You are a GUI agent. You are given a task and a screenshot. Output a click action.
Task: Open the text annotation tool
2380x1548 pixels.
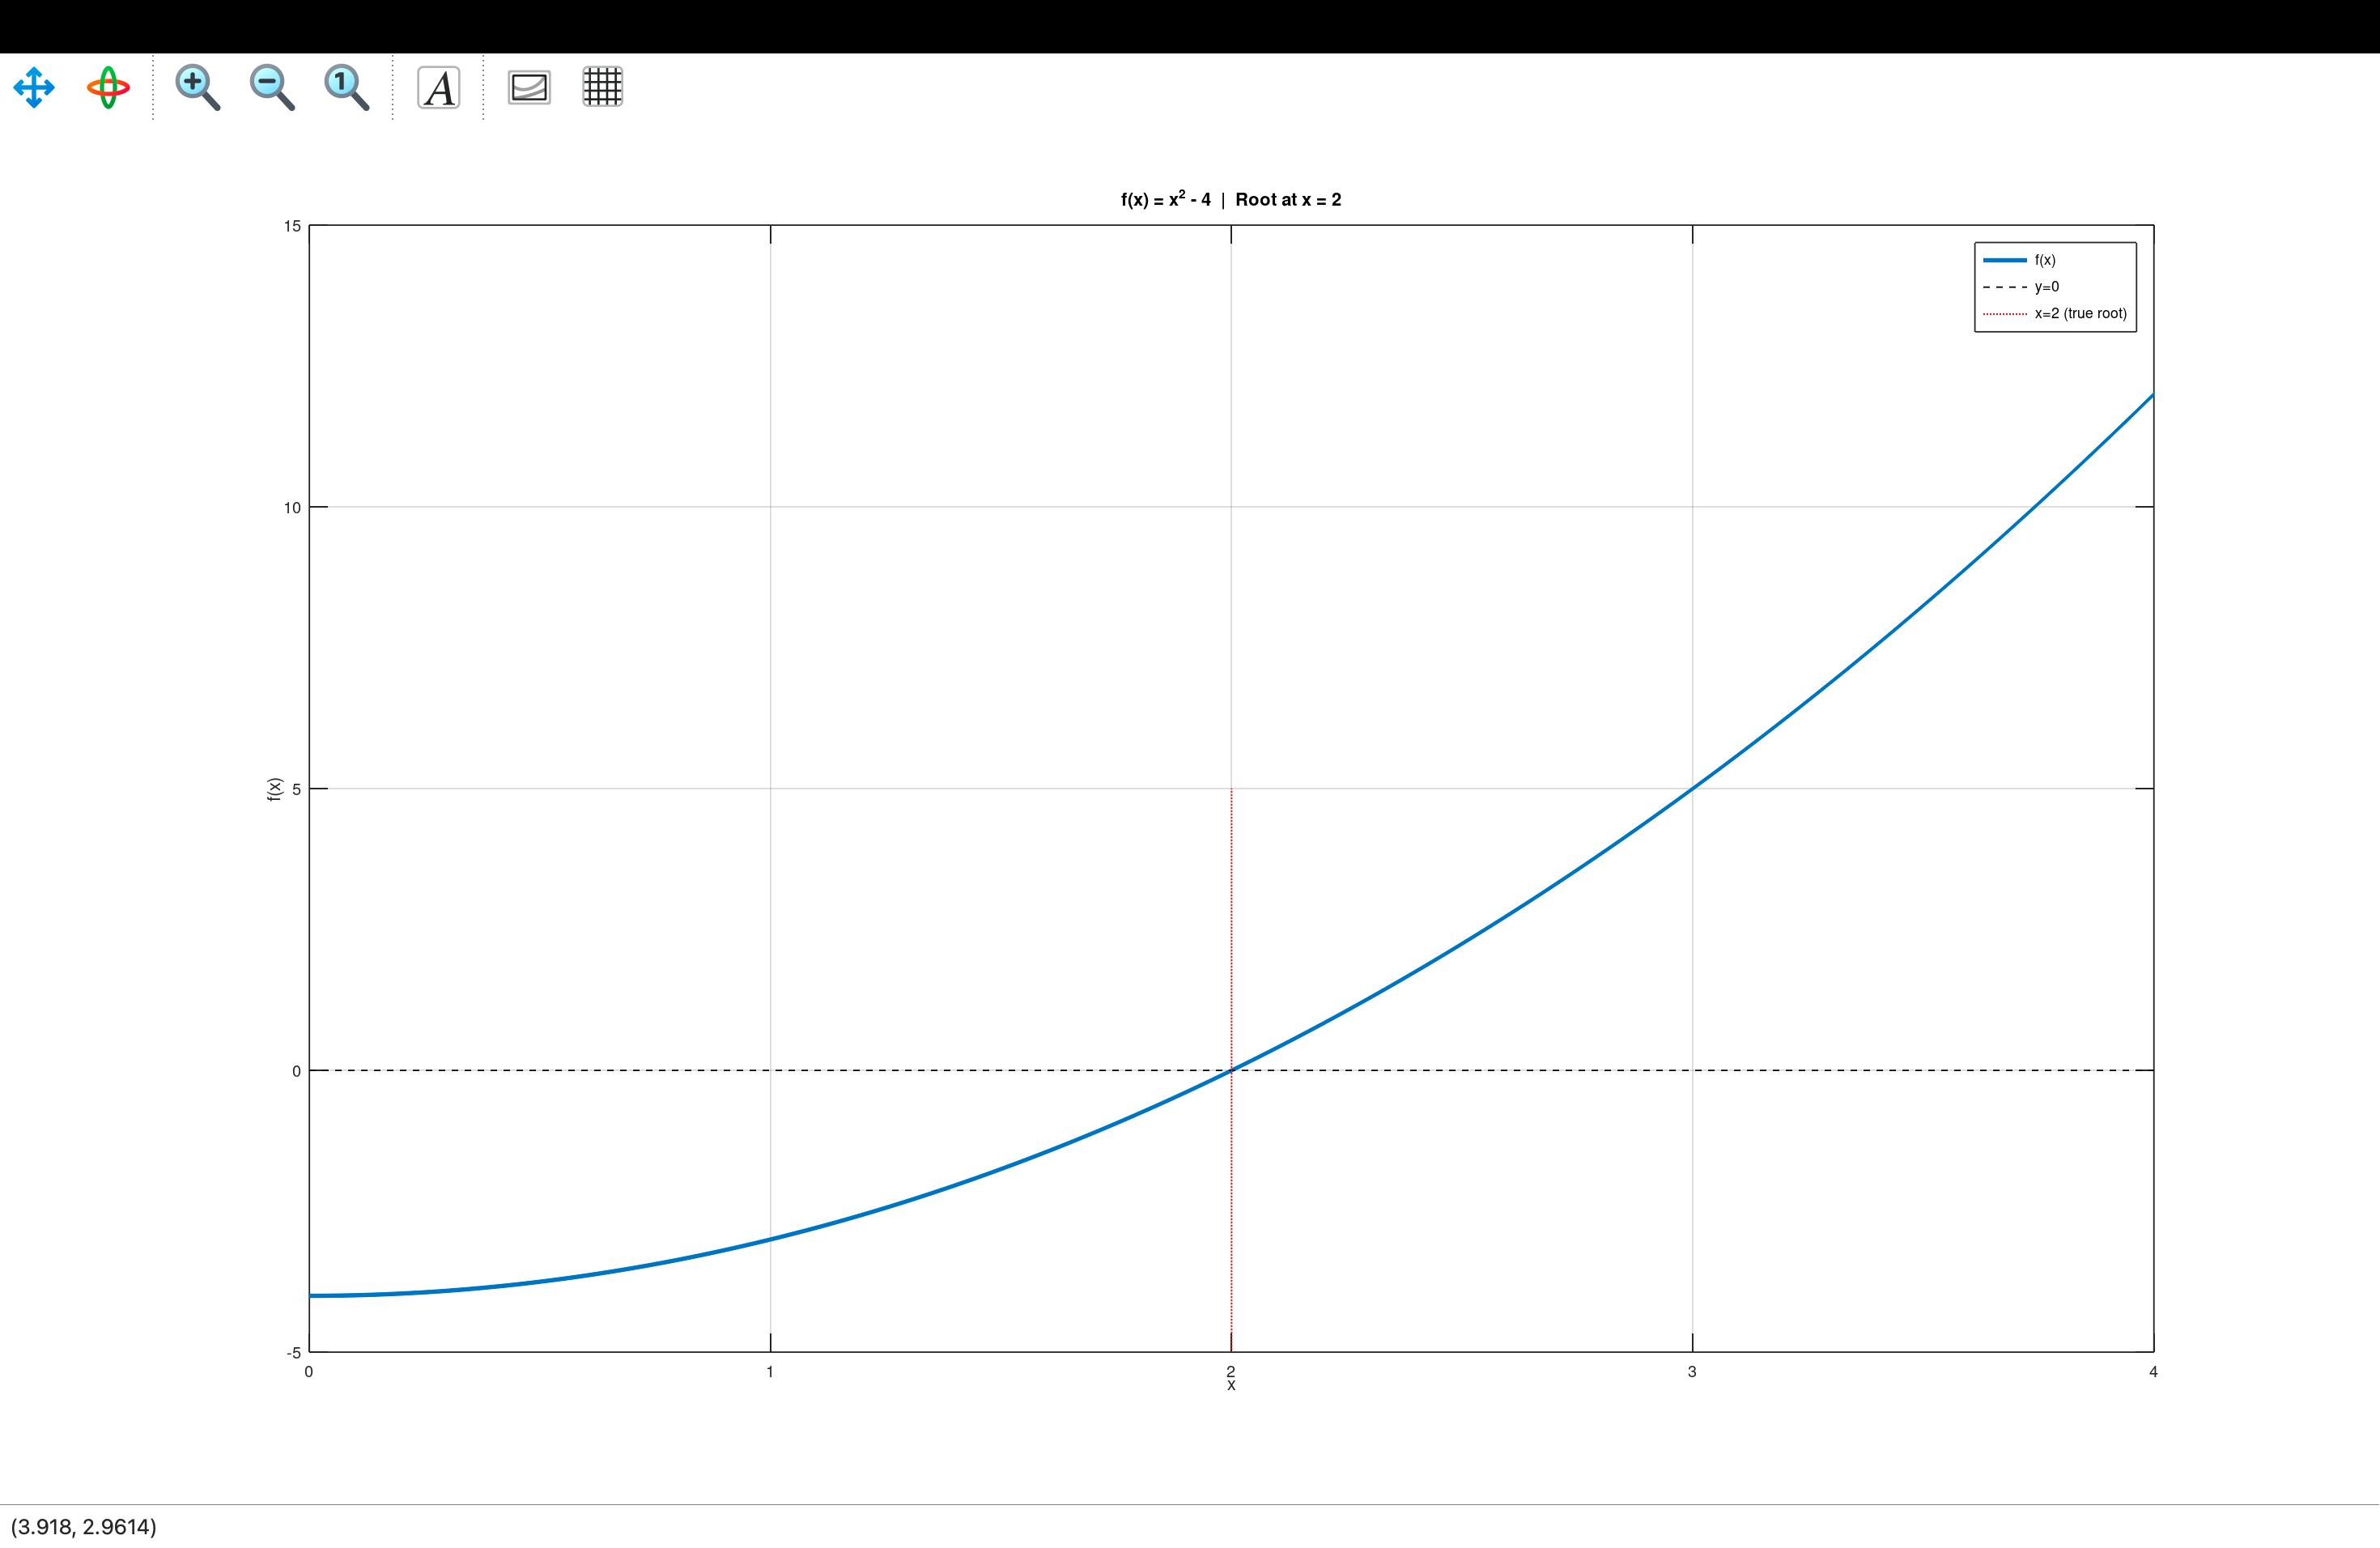pyautogui.click(x=437, y=88)
